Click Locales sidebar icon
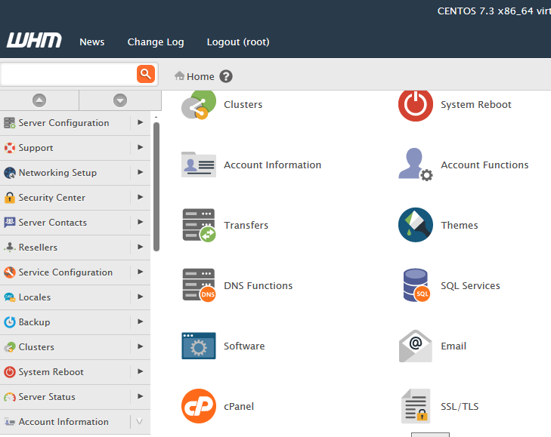This screenshot has height=437, width=551. click(10, 297)
